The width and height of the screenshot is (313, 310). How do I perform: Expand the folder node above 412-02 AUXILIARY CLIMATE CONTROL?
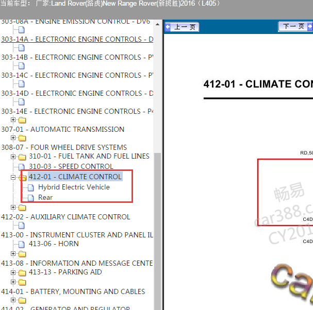[x=13, y=208]
